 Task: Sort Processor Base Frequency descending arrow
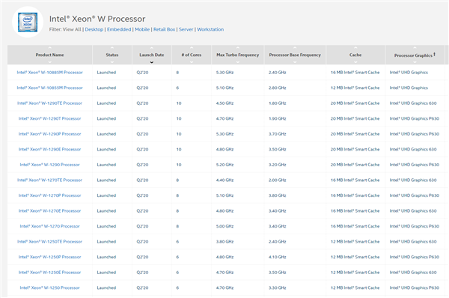(x=295, y=62)
